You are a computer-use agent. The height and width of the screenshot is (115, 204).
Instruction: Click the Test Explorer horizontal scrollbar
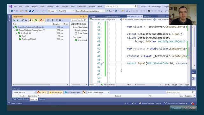[40, 85]
